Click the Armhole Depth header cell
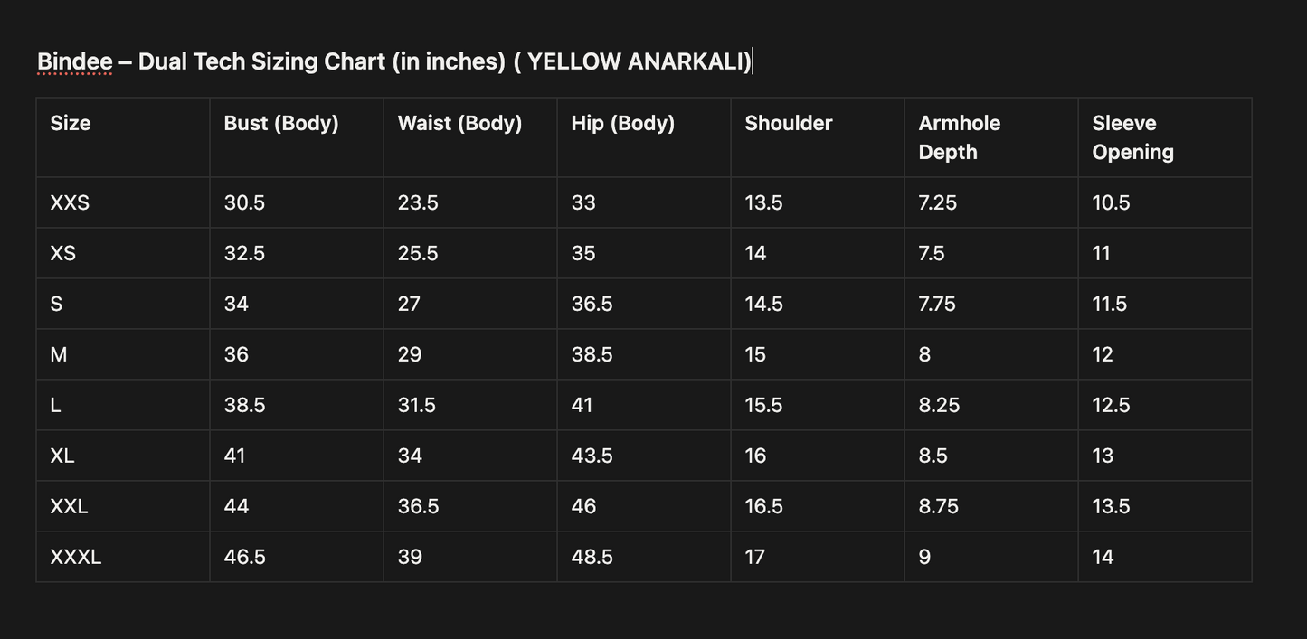This screenshot has height=639, width=1307. pos(960,137)
